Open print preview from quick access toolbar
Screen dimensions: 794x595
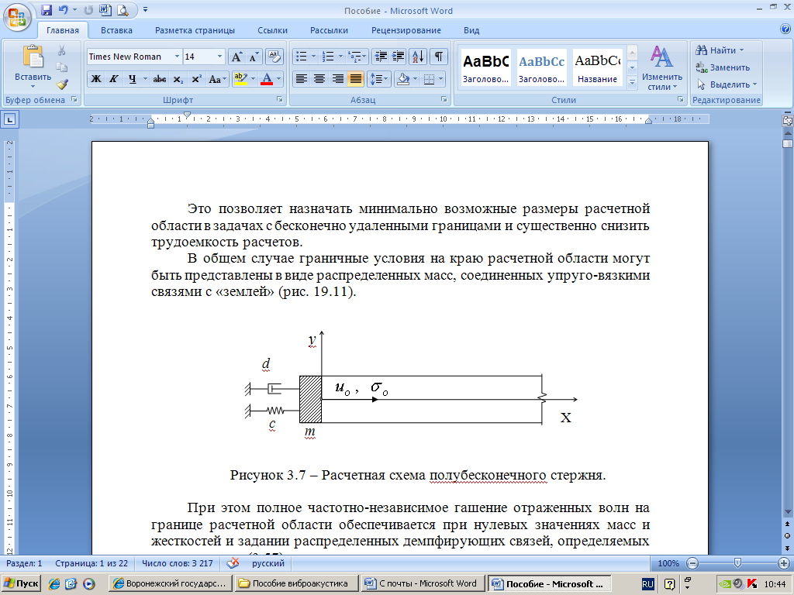click(123, 9)
